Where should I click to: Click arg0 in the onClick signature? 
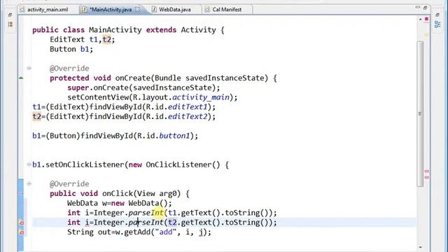click(x=168, y=193)
